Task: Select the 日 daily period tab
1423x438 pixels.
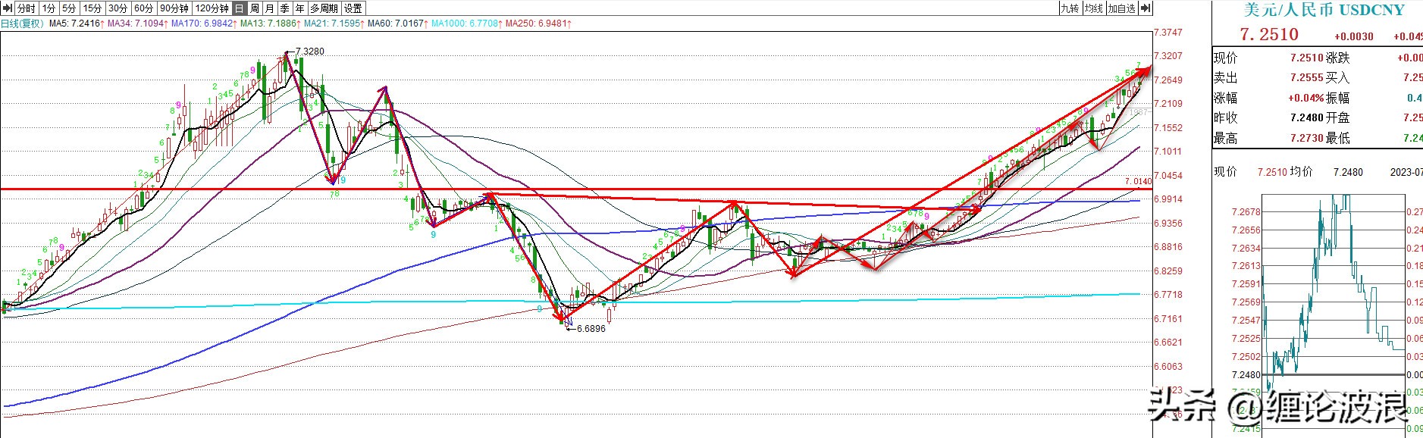Action: tap(240, 8)
